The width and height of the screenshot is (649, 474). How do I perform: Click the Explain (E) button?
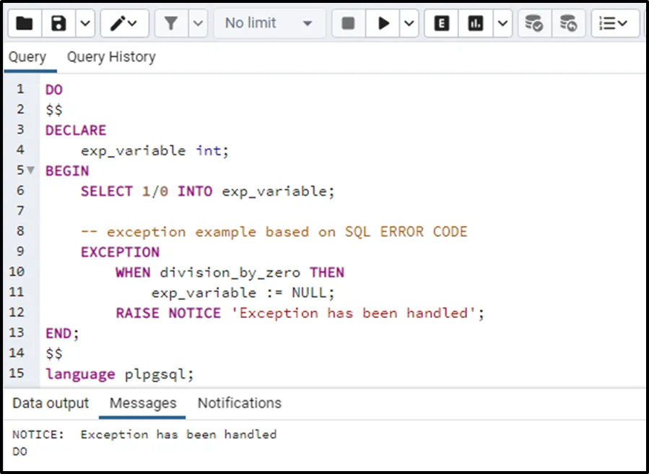click(442, 24)
